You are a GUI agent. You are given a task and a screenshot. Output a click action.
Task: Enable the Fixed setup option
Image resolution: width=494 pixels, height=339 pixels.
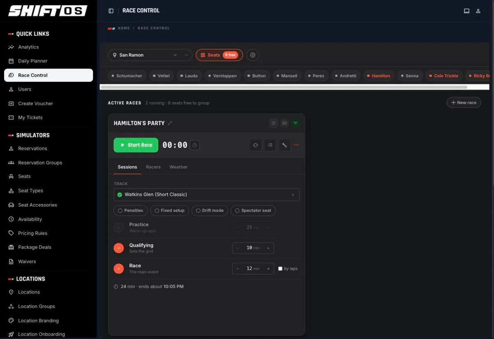(x=170, y=211)
